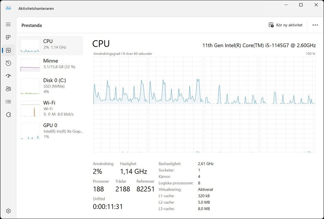
Task: Open the three-dots more options menu
Action: point(315,25)
